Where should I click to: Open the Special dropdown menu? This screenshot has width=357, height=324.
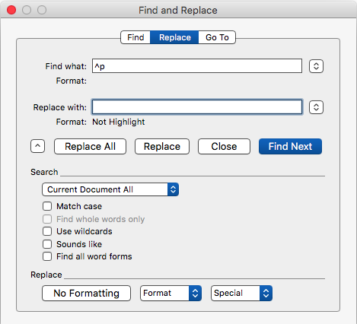[241, 294]
